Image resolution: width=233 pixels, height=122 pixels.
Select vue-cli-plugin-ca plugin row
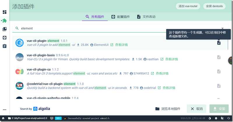(120, 71)
